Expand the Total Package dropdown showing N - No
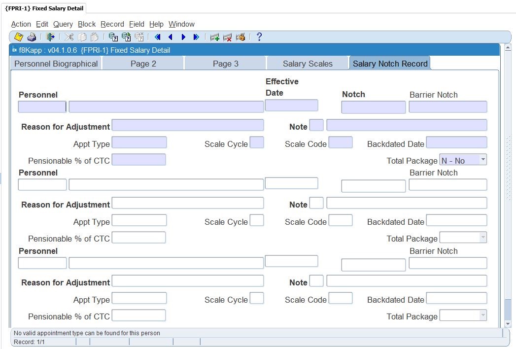516x349 pixels. pos(482,159)
